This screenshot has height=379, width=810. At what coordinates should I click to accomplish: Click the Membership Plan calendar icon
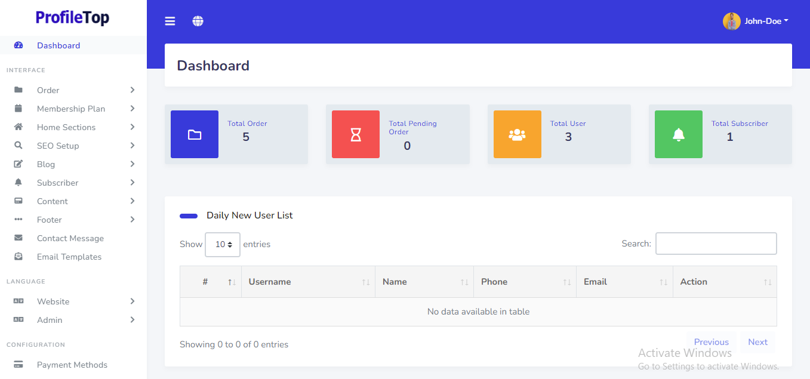19,109
